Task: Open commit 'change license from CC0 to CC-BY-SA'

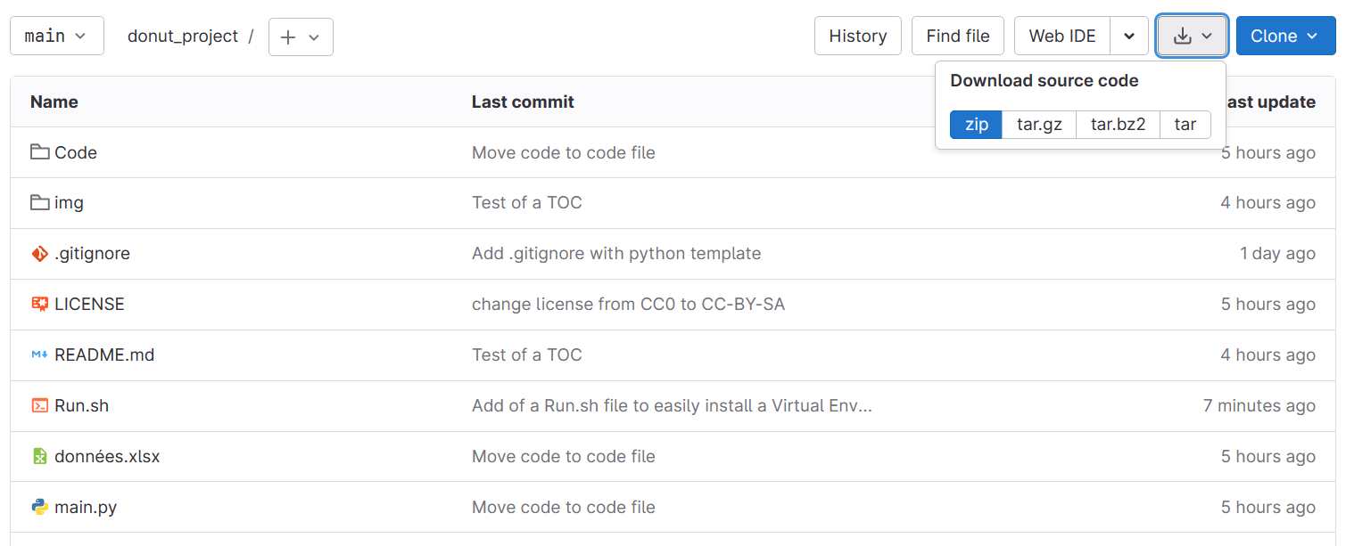Action: point(629,304)
